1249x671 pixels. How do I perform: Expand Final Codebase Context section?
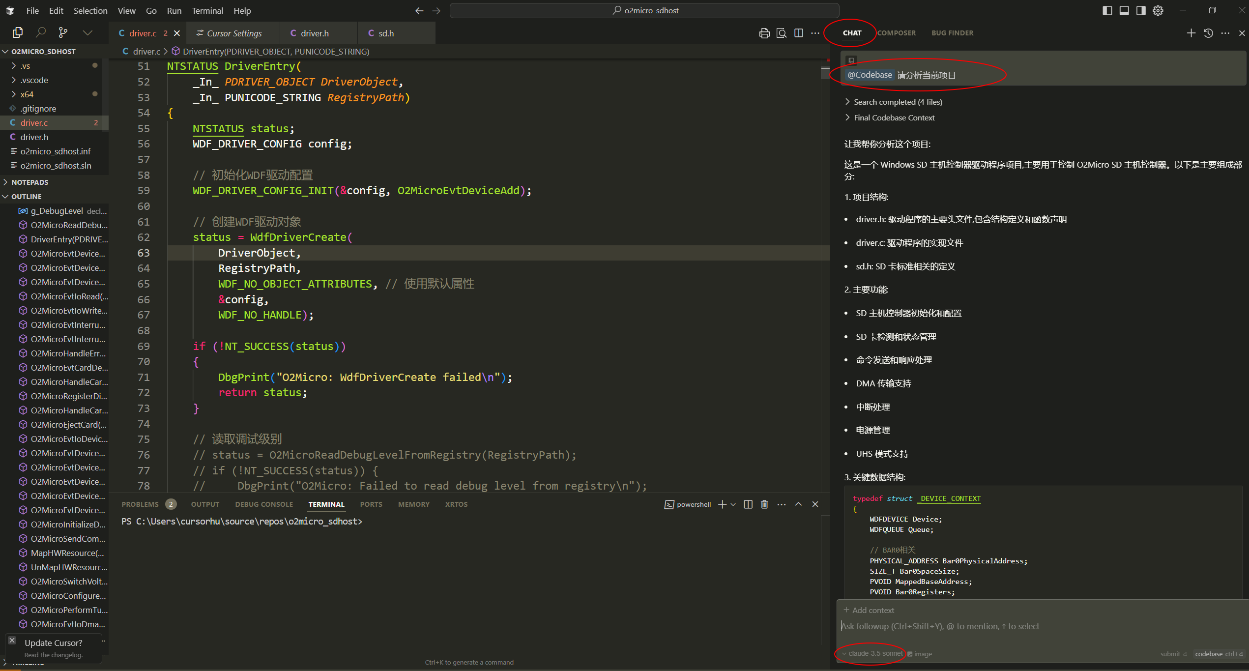[894, 117]
